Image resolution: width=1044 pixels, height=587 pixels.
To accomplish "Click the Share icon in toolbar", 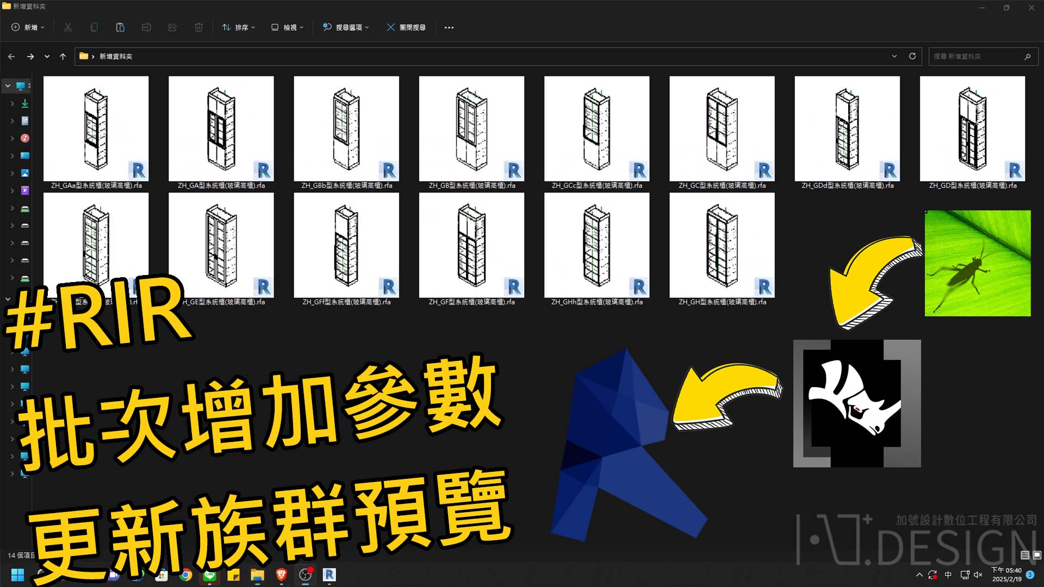I will 172,27.
